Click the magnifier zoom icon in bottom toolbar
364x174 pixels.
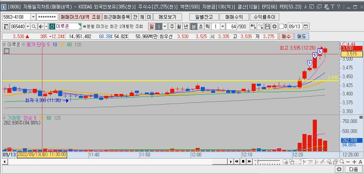[342, 162]
